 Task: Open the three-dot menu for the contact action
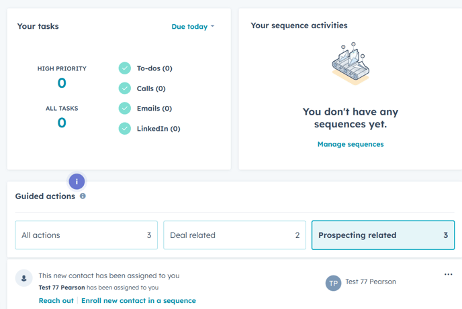pyautogui.click(x=448, y=275)
